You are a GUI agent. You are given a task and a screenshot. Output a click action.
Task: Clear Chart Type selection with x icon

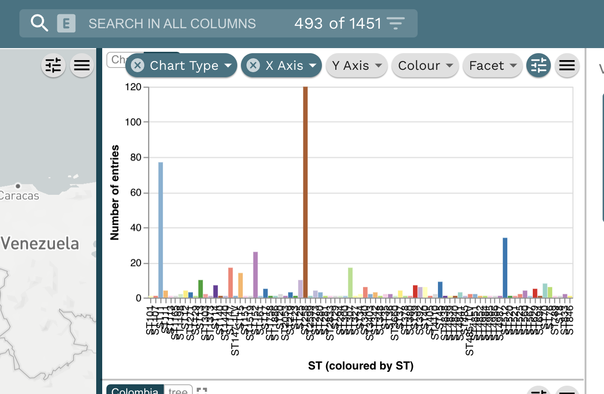(137, 66)
